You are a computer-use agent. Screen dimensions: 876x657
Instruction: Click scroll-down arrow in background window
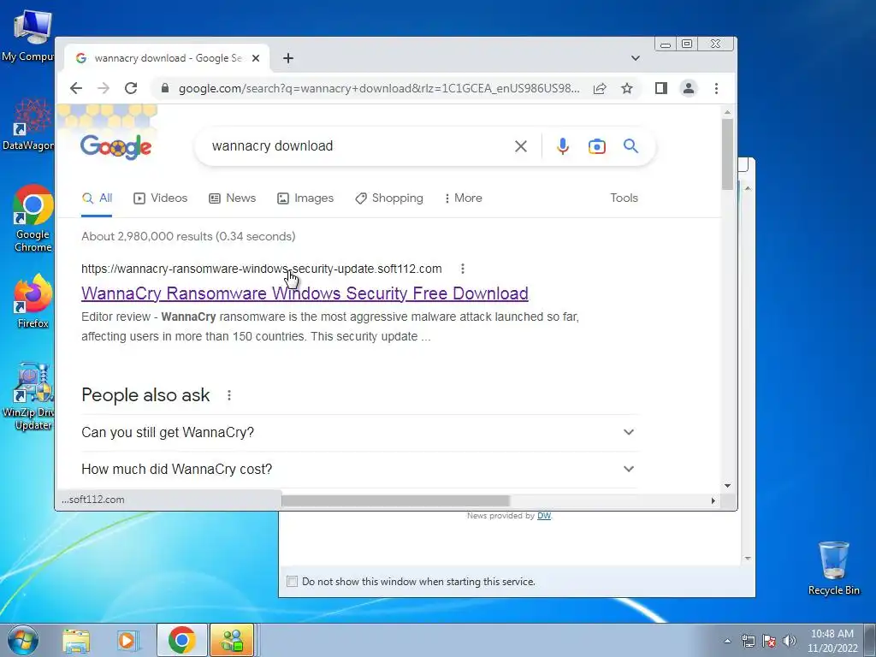point(748,558)
